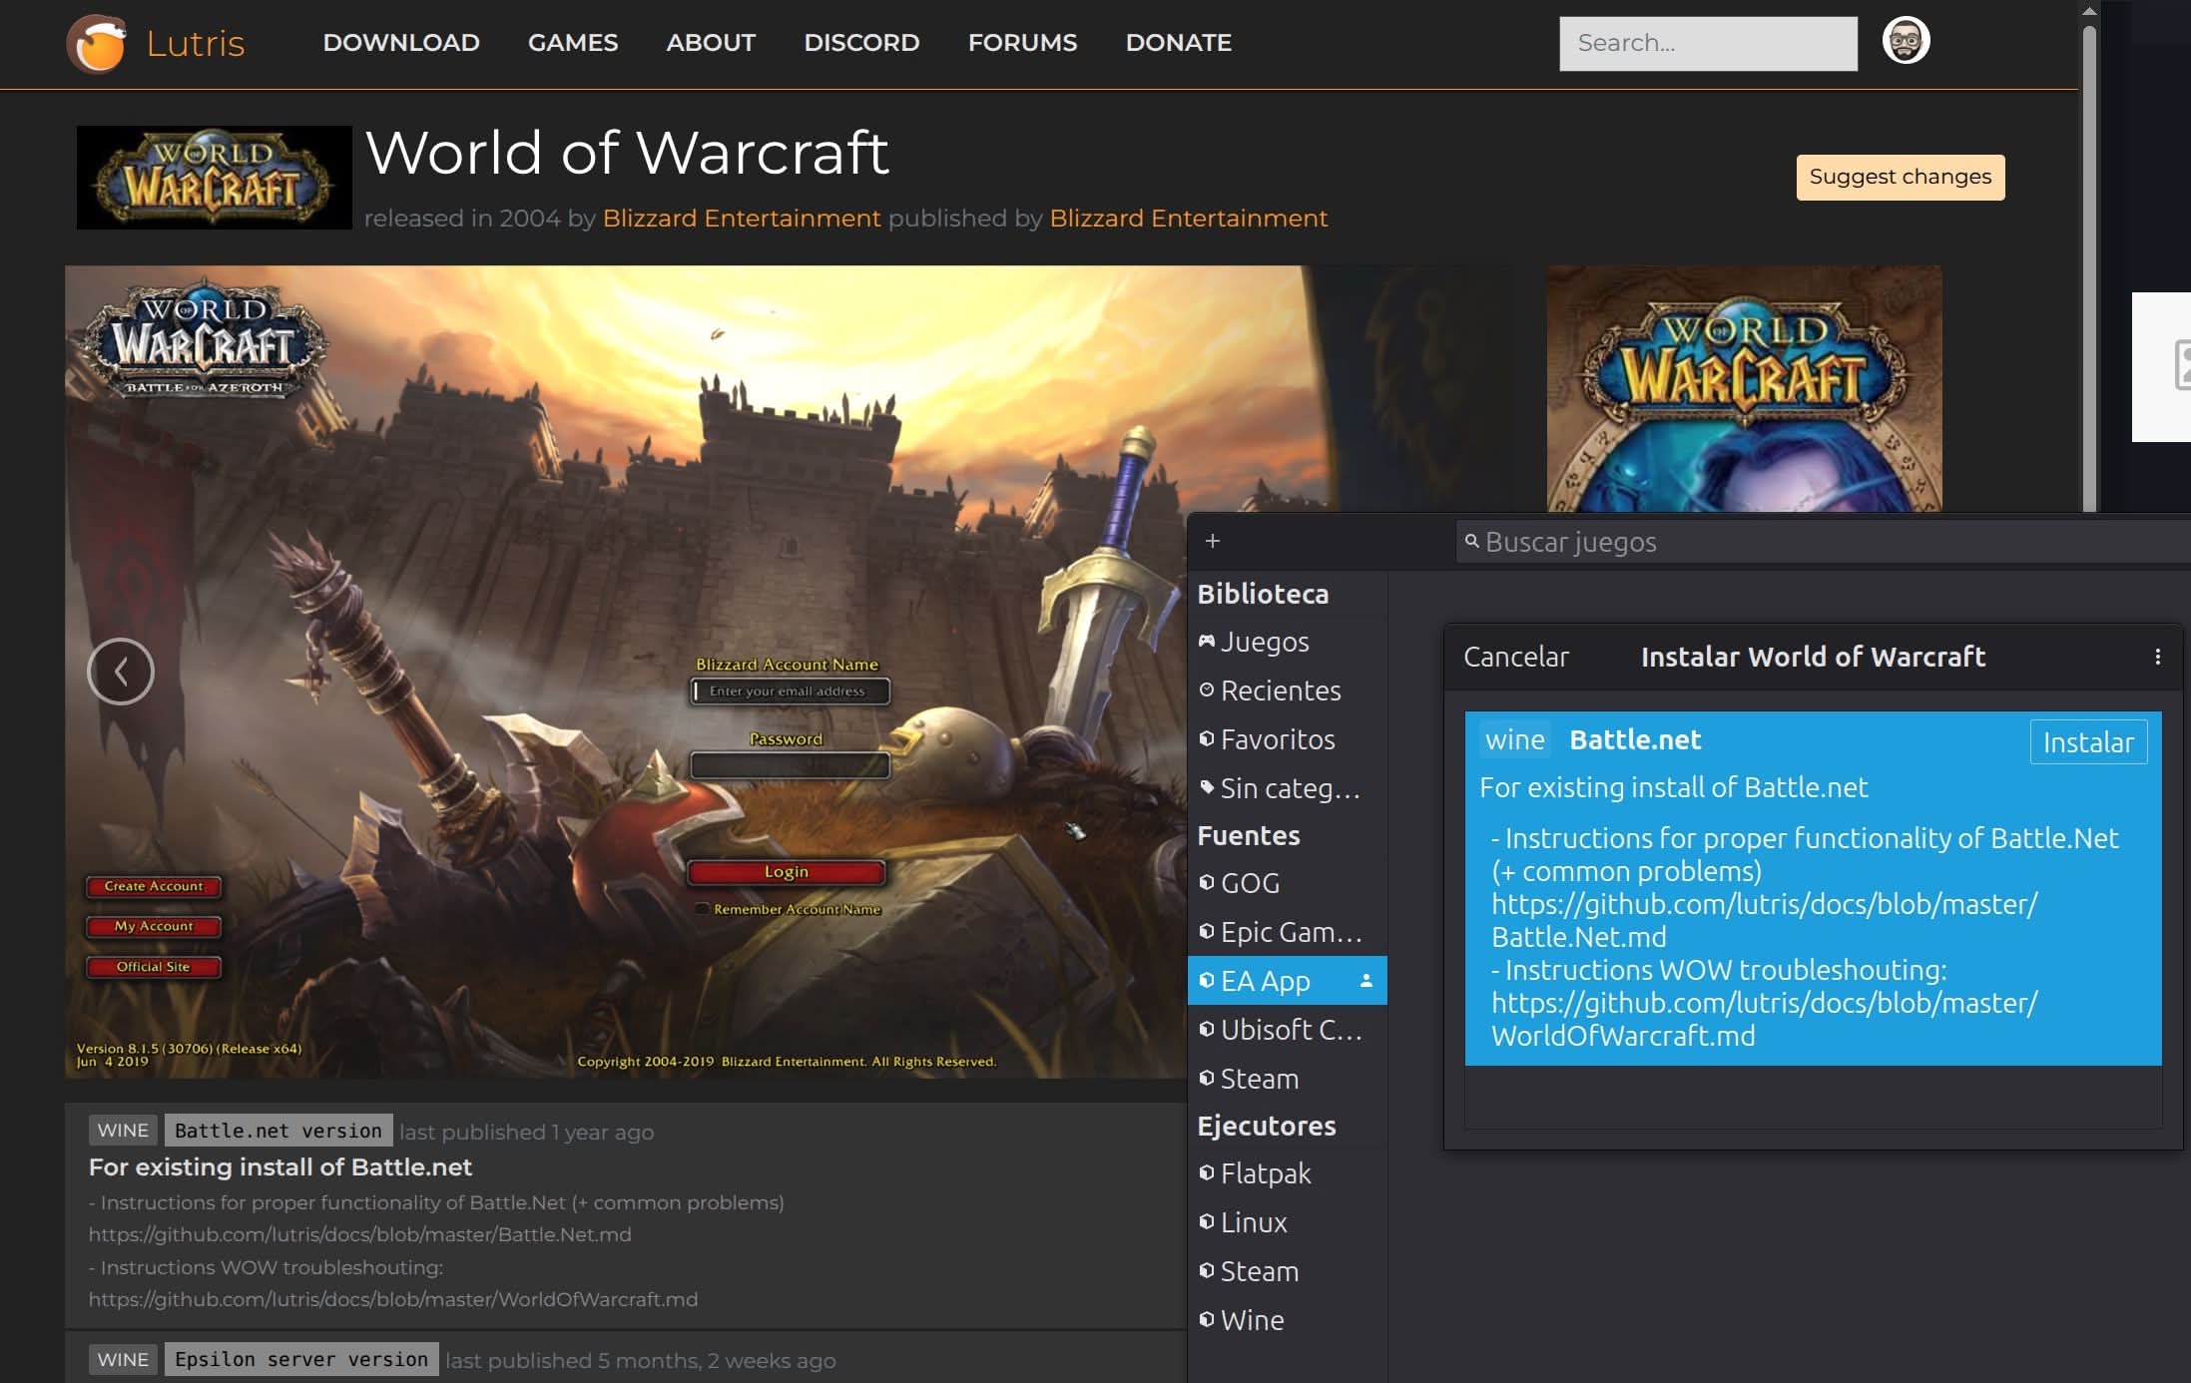Viewport: 2191px width, 1383px height.
Task: Click the EA App account login icon
Action: coord(1366,981)
